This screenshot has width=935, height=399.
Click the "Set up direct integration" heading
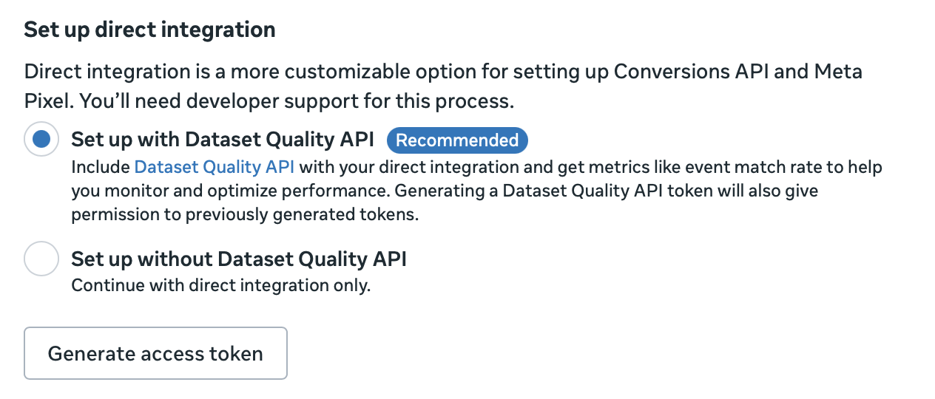point(149,30)
